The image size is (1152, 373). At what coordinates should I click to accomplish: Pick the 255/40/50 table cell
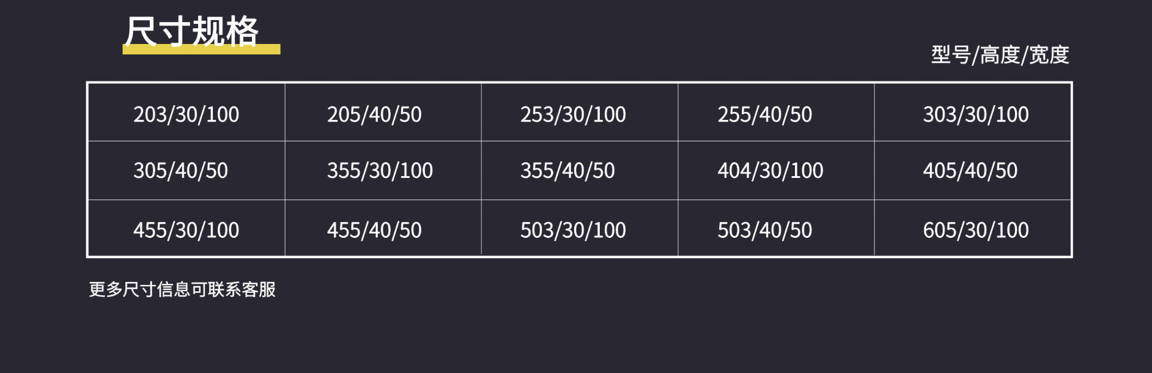click(x=764, y=114)
